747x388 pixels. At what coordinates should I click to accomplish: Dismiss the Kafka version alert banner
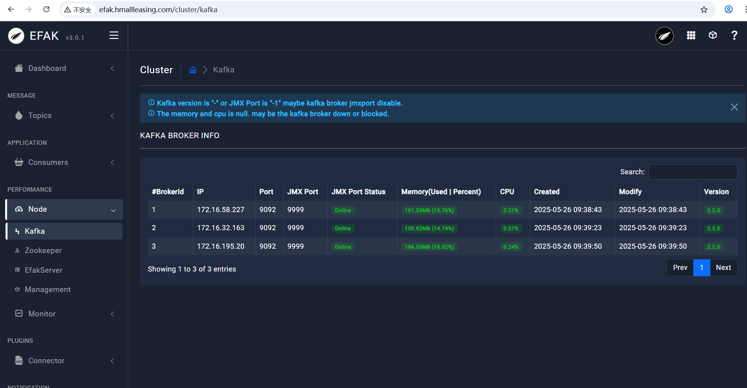(734, 107)
